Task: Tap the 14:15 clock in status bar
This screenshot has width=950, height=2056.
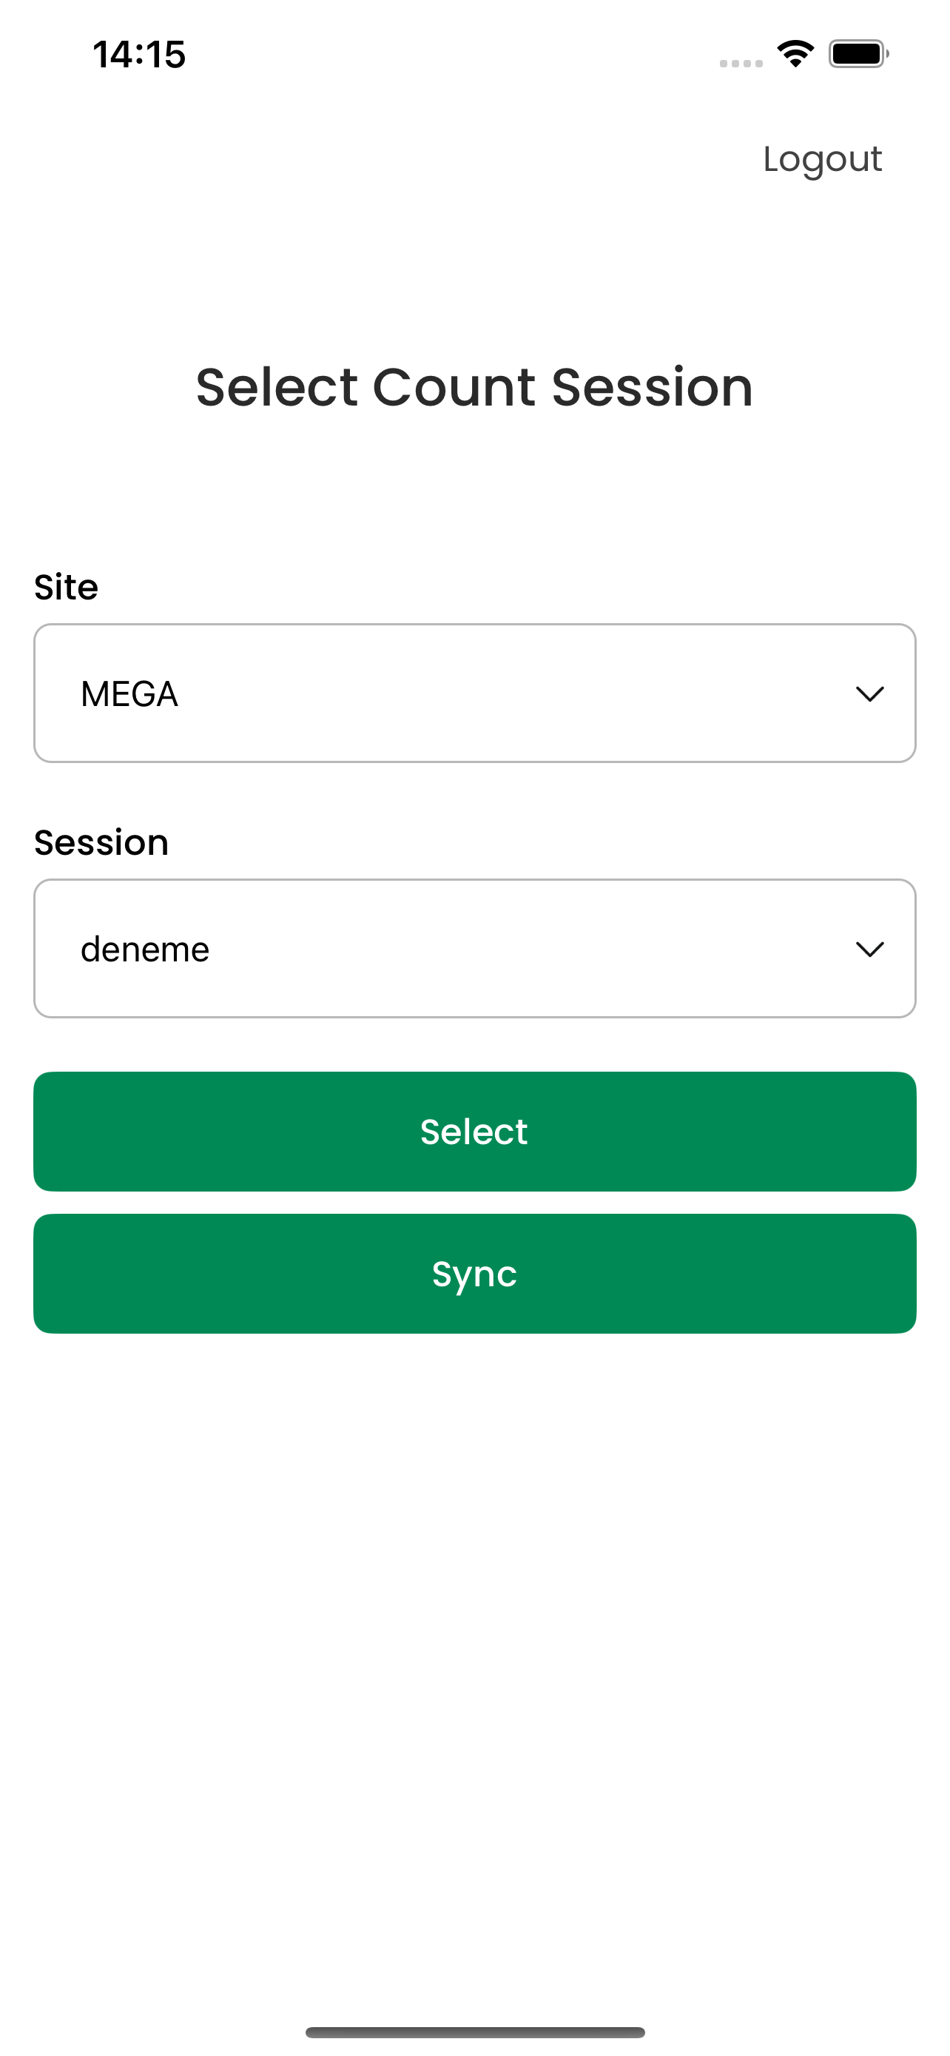Action: click(139, 55)
